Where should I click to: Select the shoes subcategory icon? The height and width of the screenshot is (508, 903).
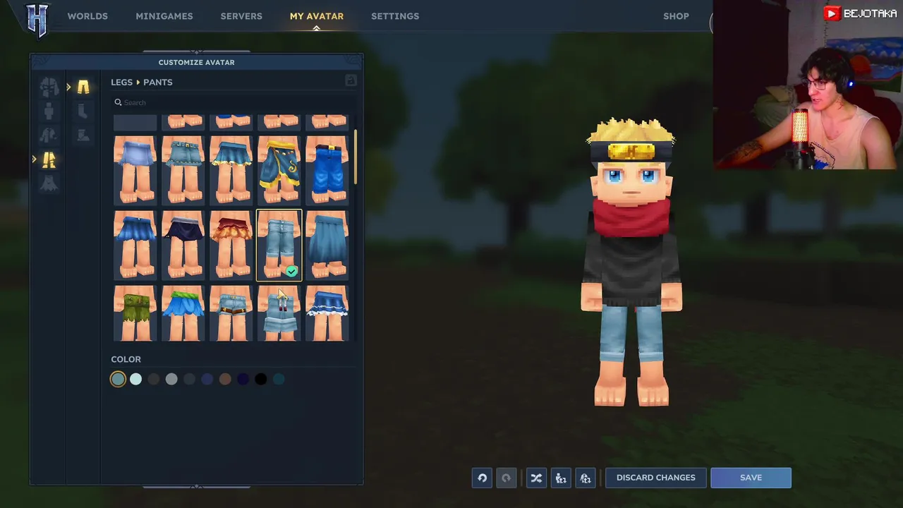click(83, 135)
